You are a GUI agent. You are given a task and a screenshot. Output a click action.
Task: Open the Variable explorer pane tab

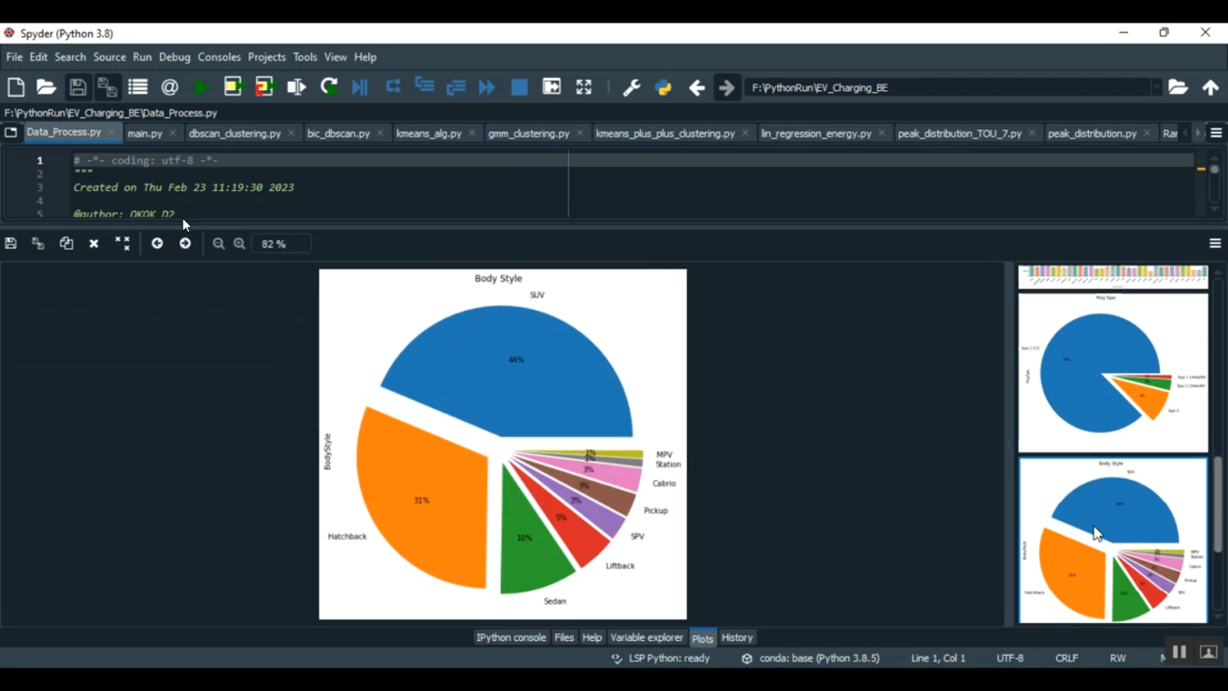click(646, 638)
